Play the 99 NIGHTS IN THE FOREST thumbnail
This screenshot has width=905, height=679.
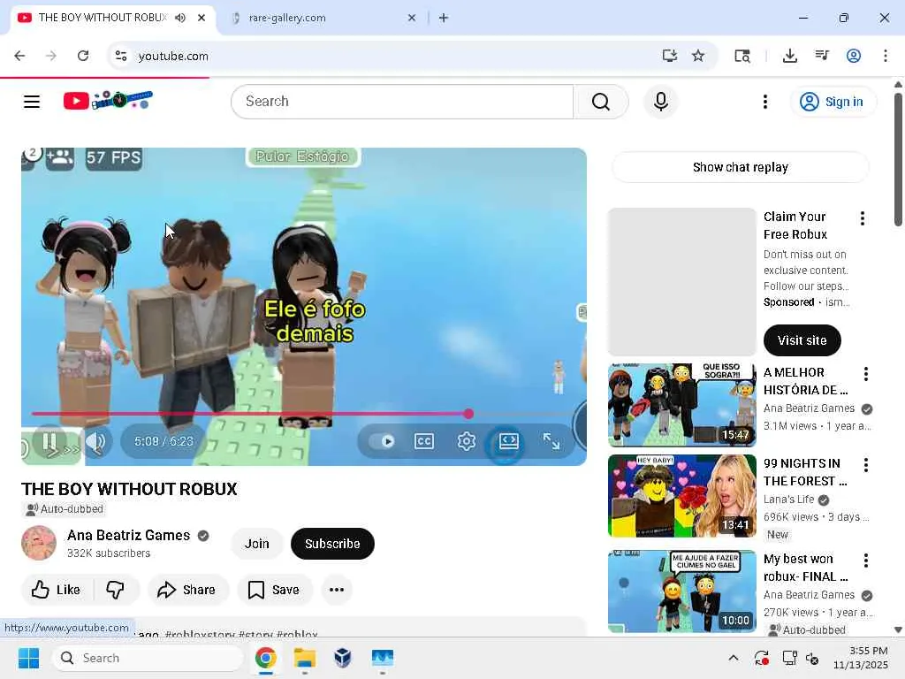[681, 496]
